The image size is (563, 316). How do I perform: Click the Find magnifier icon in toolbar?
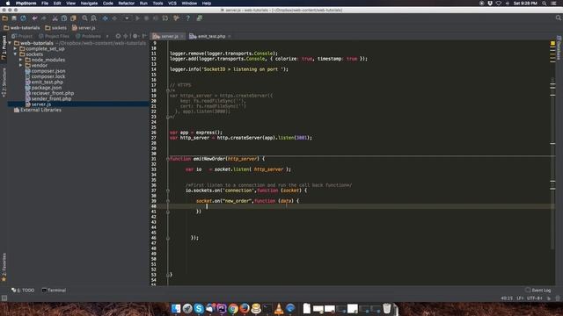point(84,18)
